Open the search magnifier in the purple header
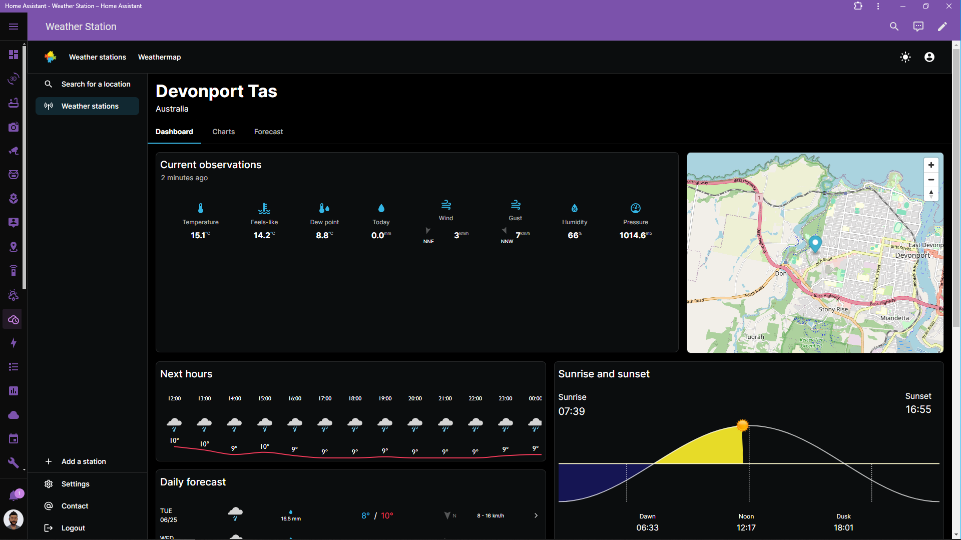This screenshot has height=540, width=961. tap(894, 26)
